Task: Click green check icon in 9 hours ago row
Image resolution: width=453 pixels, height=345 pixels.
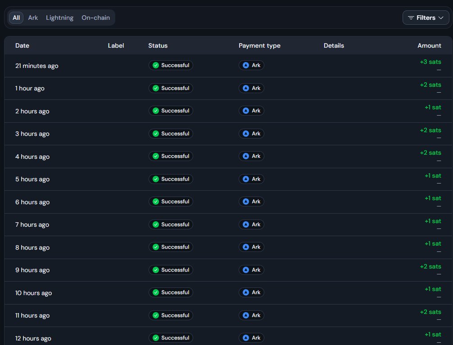Action: point(156,270)
